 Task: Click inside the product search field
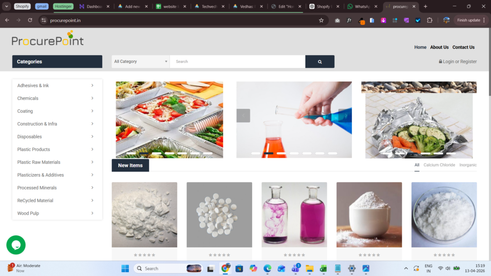237,62
